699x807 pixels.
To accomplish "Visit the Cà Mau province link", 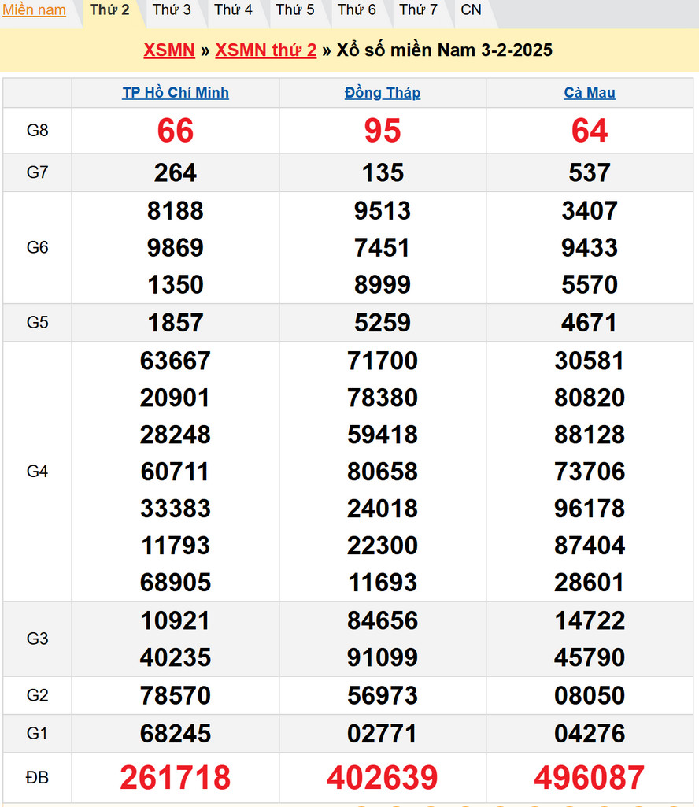I will pyautogui.click(x=590, y=93).
